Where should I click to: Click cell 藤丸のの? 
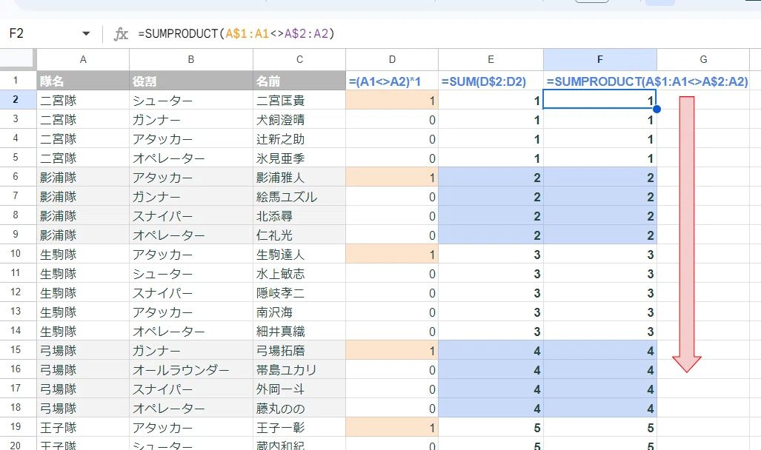point(299,409)
